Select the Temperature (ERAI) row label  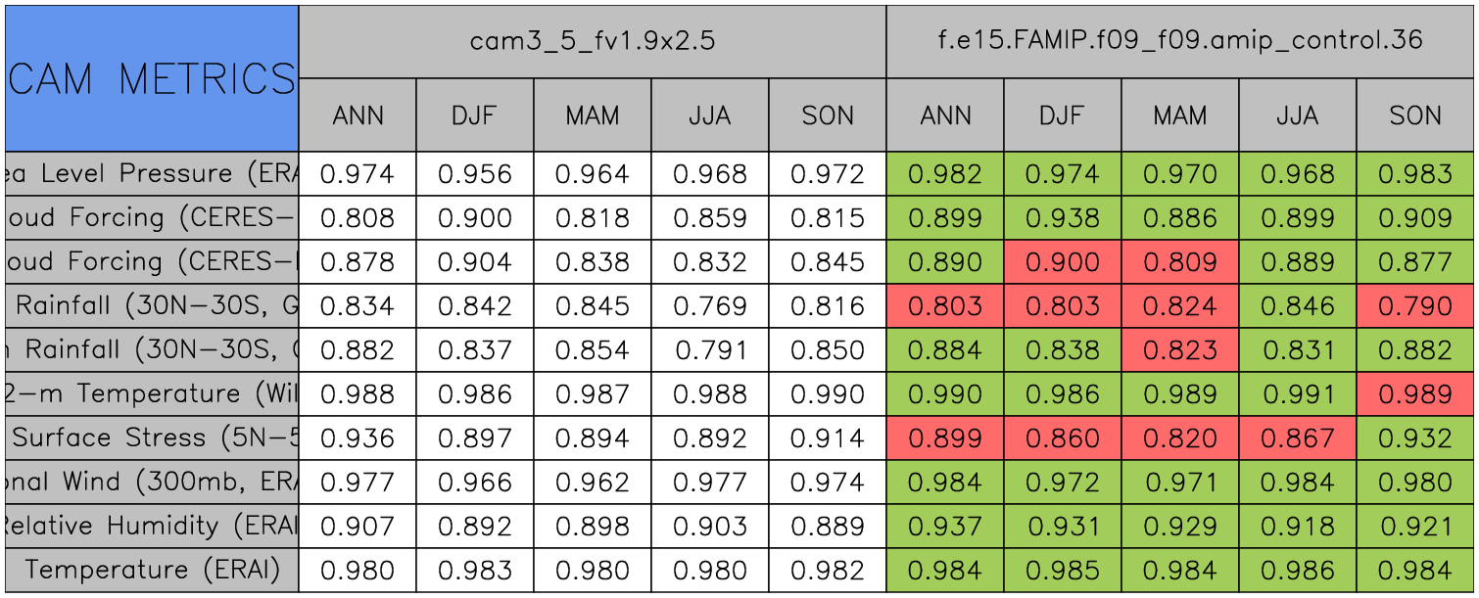pyautogui.click(x=152, y=570)
